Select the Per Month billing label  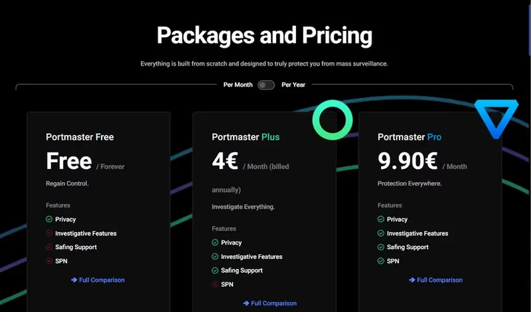click(238, 85)
